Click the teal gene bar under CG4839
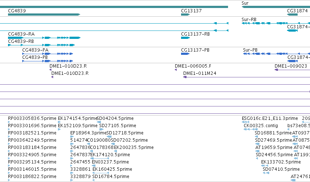Image resolution: width=310 pixels, height=182 pixels. pos(44,15)
